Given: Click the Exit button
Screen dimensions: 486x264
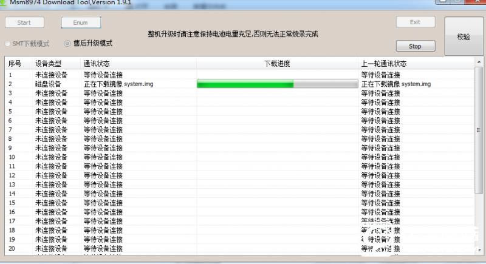Looking at the screenshot, I should point(416,22).
